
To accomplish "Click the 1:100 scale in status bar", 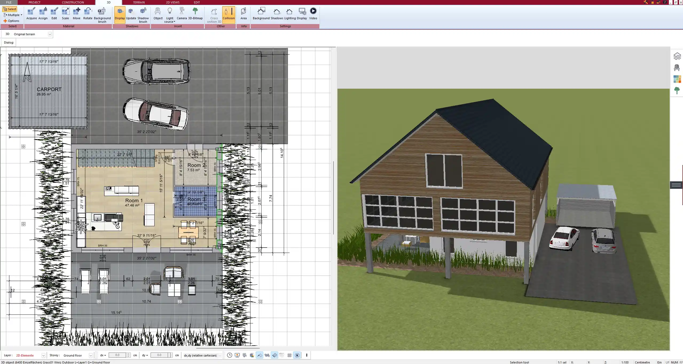I will pos(625,362).
